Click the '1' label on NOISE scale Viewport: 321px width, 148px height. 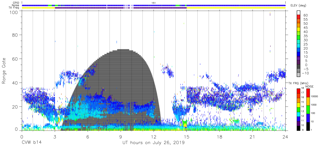pyautogui.click(x=311, y=130)
